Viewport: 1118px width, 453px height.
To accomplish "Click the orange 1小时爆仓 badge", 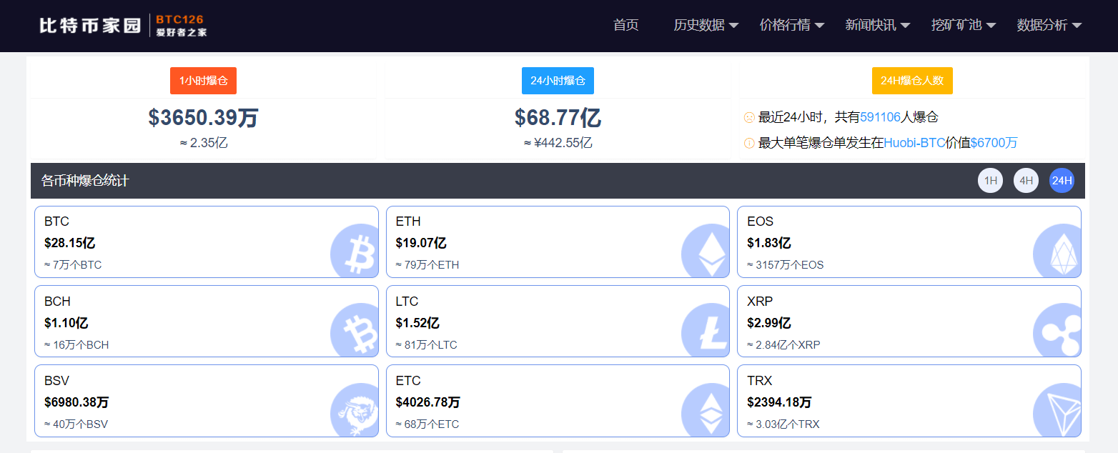I will tap(203, 80).
